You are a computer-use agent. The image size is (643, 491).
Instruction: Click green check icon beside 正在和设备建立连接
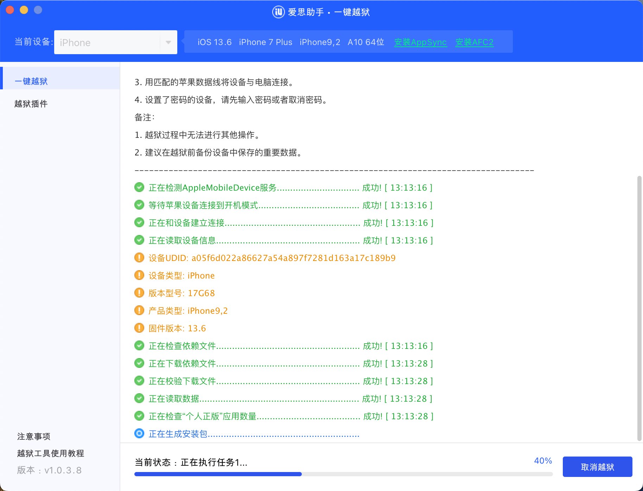tap(139, 222)
